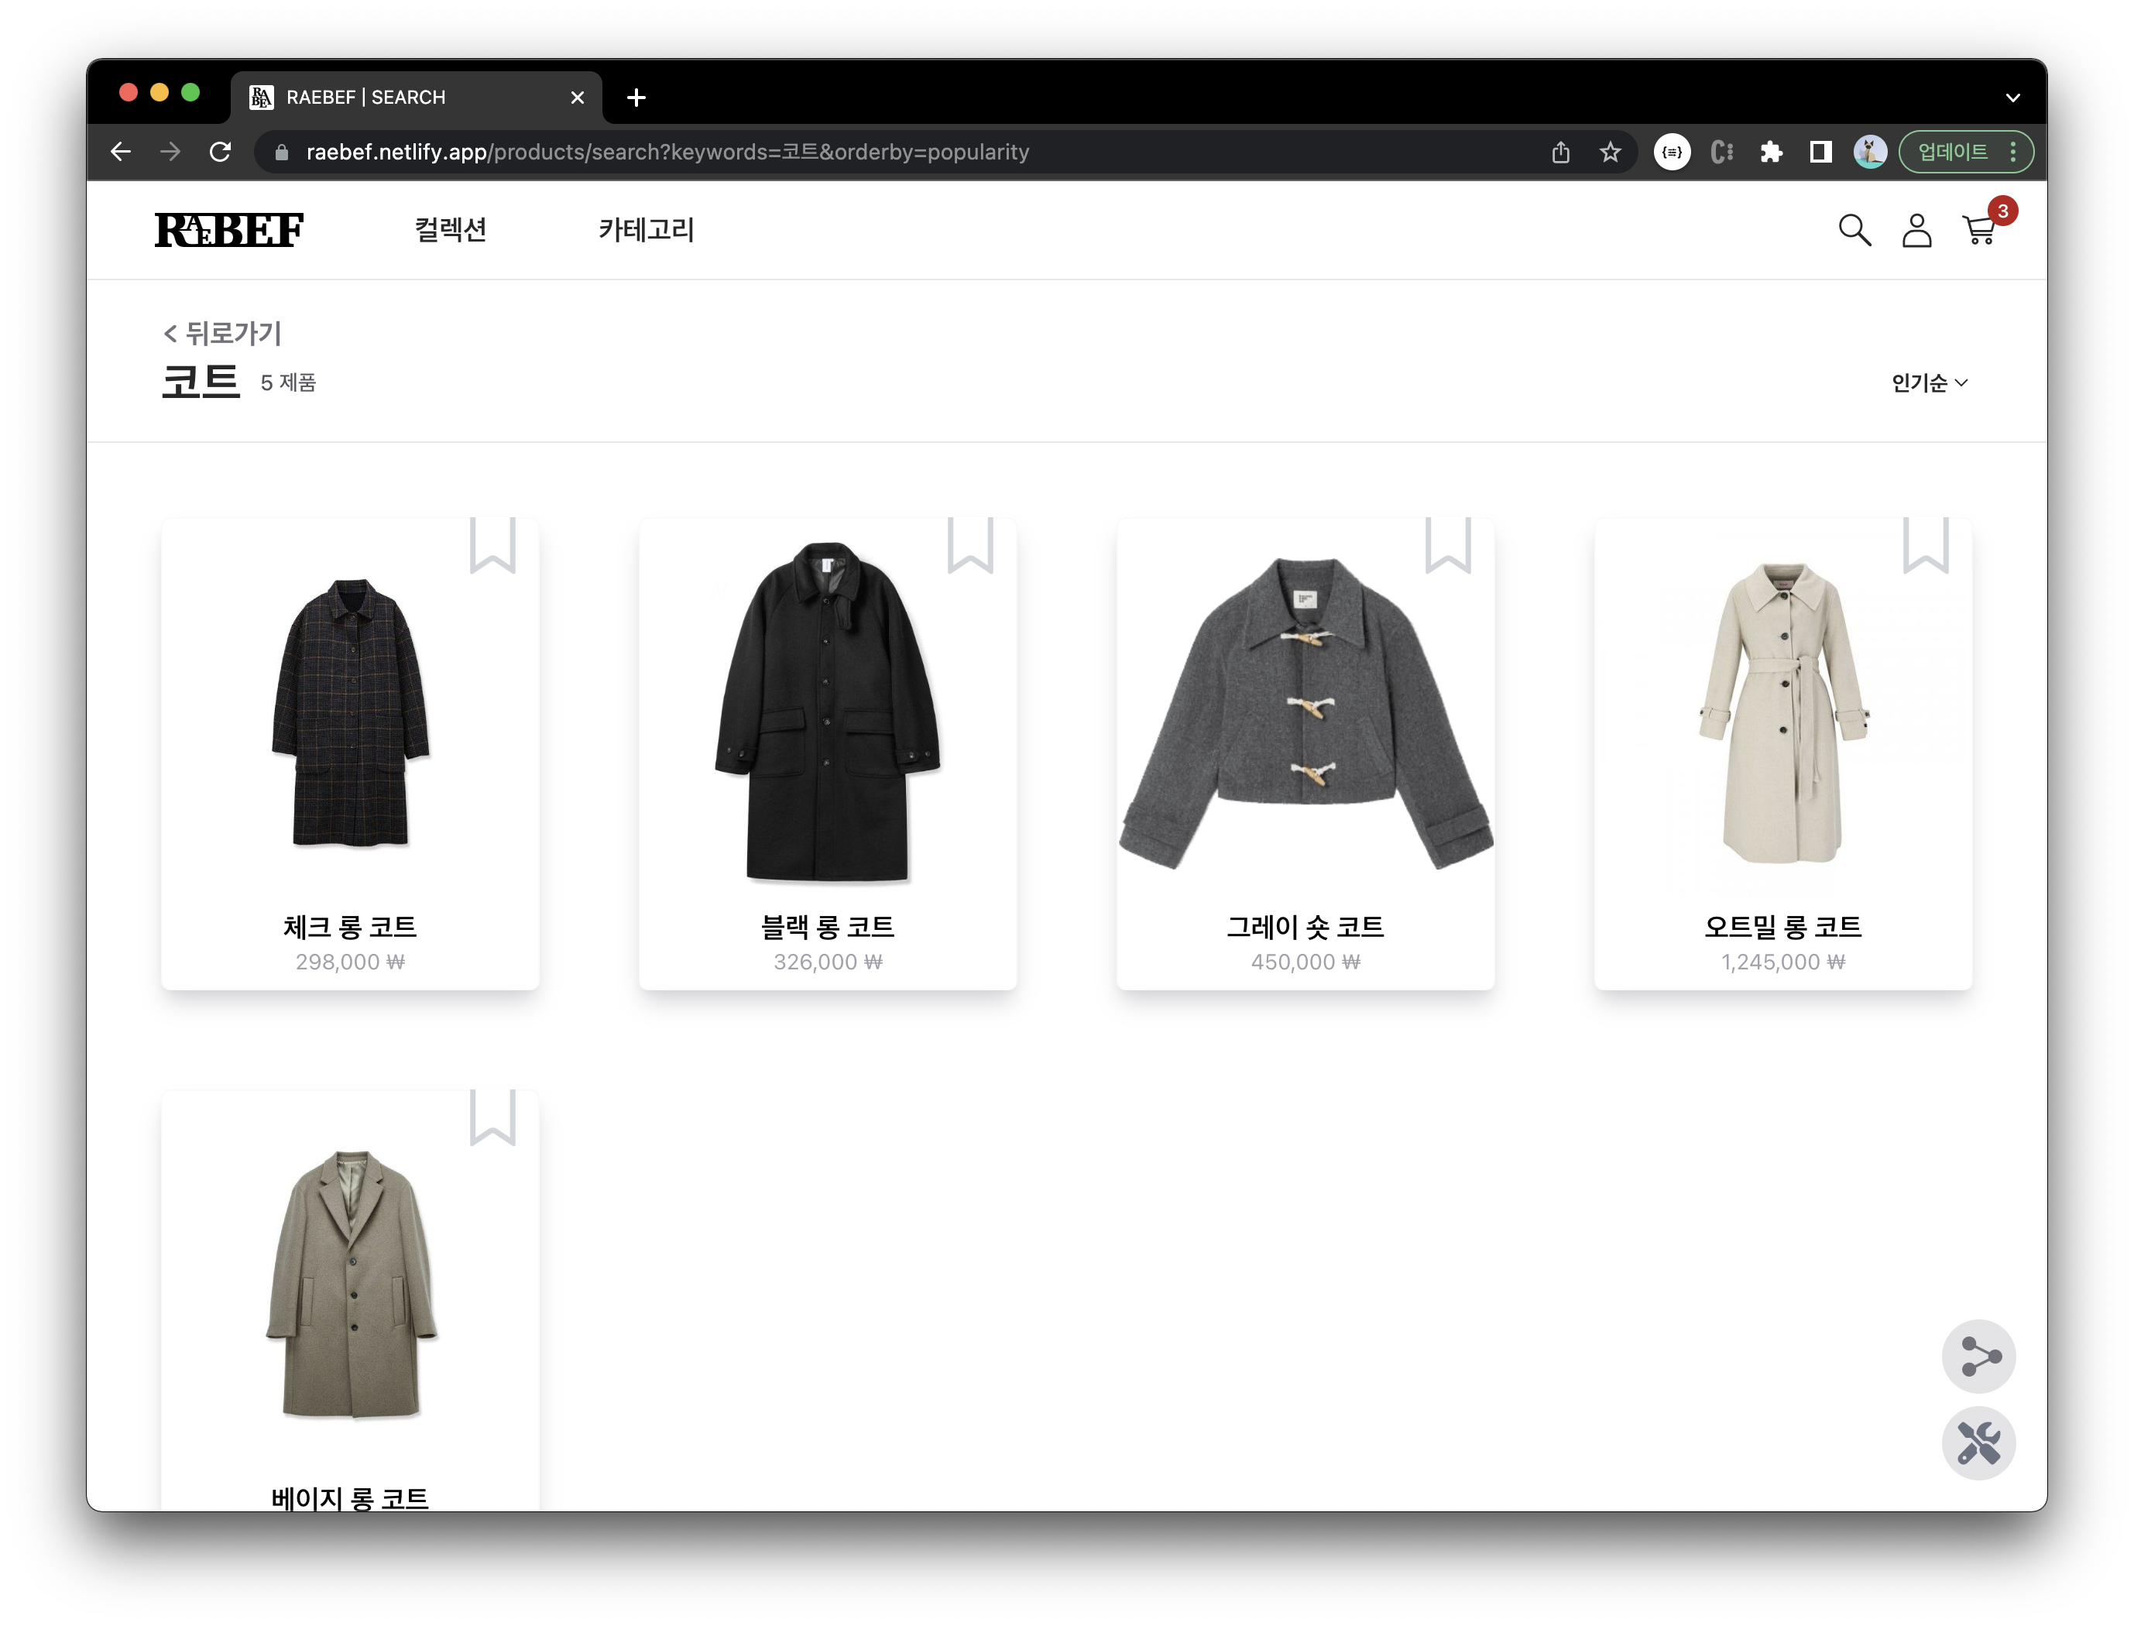Viewport: 2134px width, 1626px height.
Task: Open the round white extension icon
Action: point(1672,152)
